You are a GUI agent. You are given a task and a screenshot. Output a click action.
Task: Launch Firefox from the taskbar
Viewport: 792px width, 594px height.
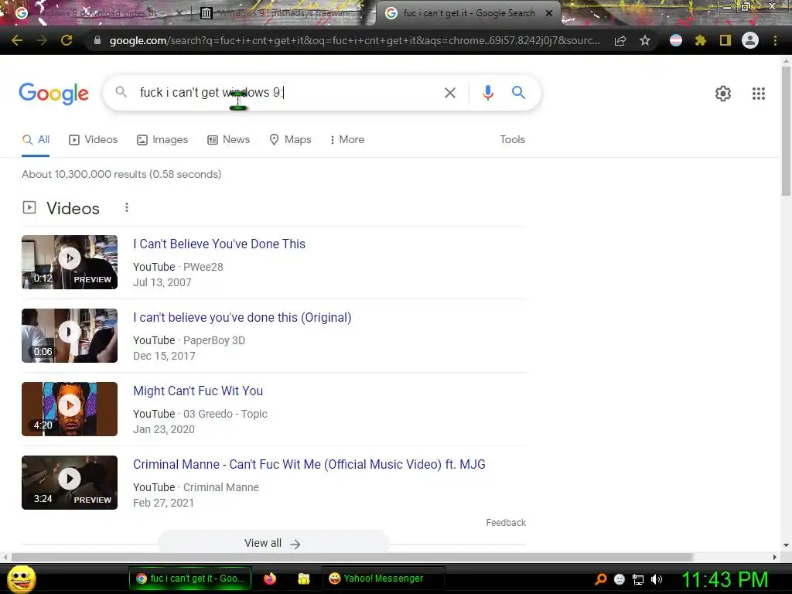[270, 579]
